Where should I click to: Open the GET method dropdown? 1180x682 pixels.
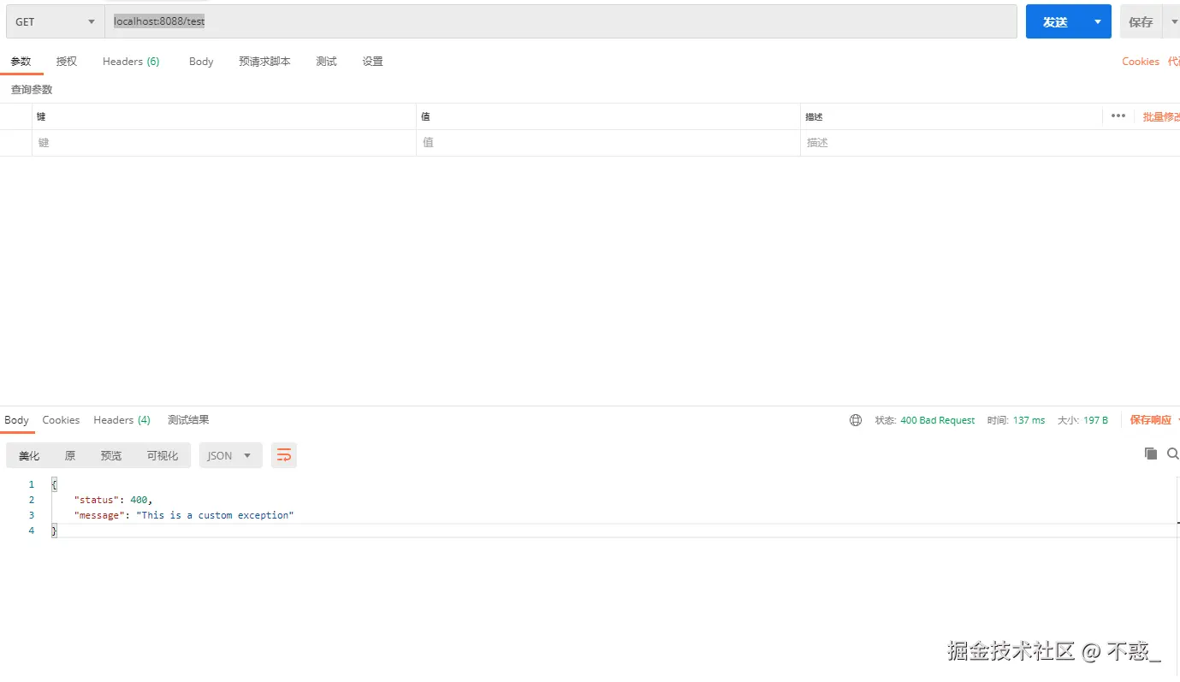click(55, 21)
